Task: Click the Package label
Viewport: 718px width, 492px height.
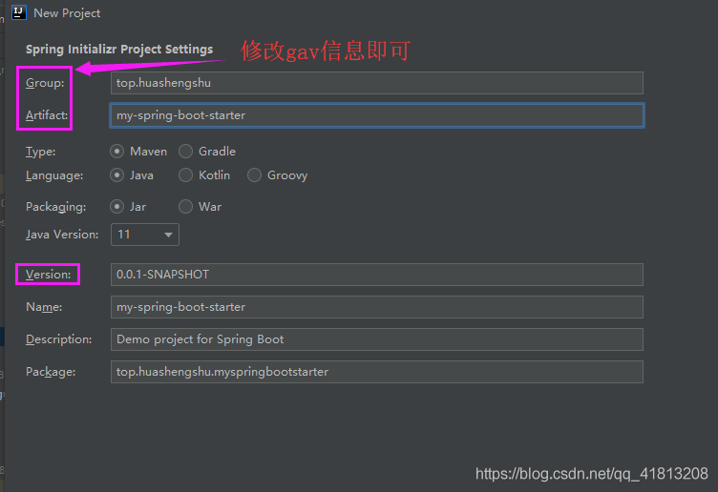Action: pyautogui.click(x=51, y=372)
